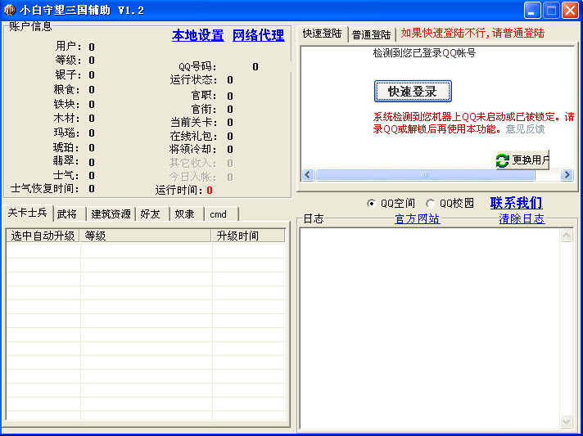Switch to the 快速登陆 tab
The width and height of the screenshot is (583, 436).
(x=322, y=34)
